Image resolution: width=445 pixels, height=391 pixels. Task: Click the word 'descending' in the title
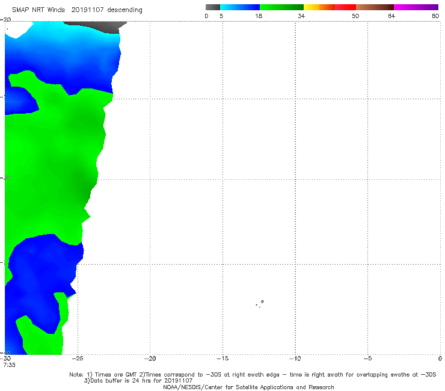coord(124,10)
